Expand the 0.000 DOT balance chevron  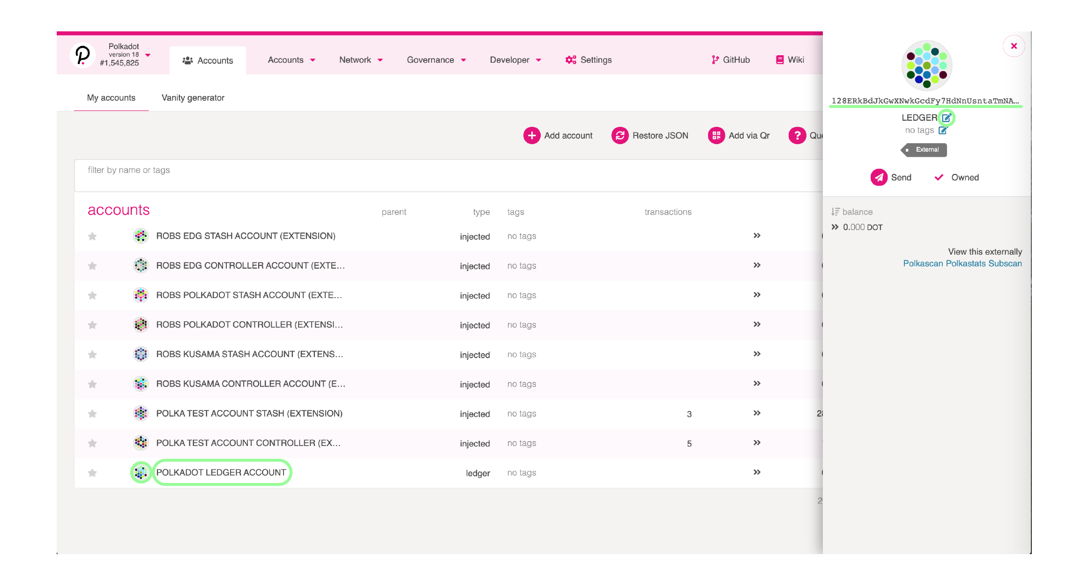coord(835,227)
